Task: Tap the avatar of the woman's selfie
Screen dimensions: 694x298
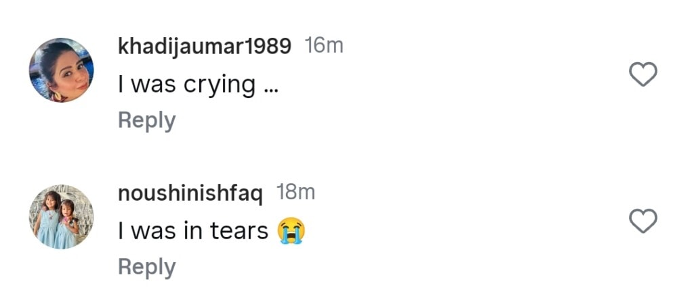Action: (x=61, y=70)
